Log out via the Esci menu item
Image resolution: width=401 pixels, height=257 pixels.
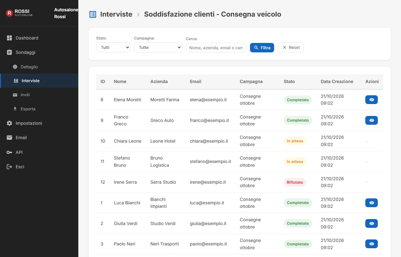click(39, 167)
